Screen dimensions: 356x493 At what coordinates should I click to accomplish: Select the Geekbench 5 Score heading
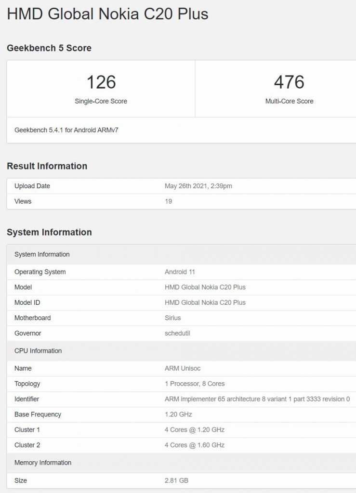[x=49, y=48]
